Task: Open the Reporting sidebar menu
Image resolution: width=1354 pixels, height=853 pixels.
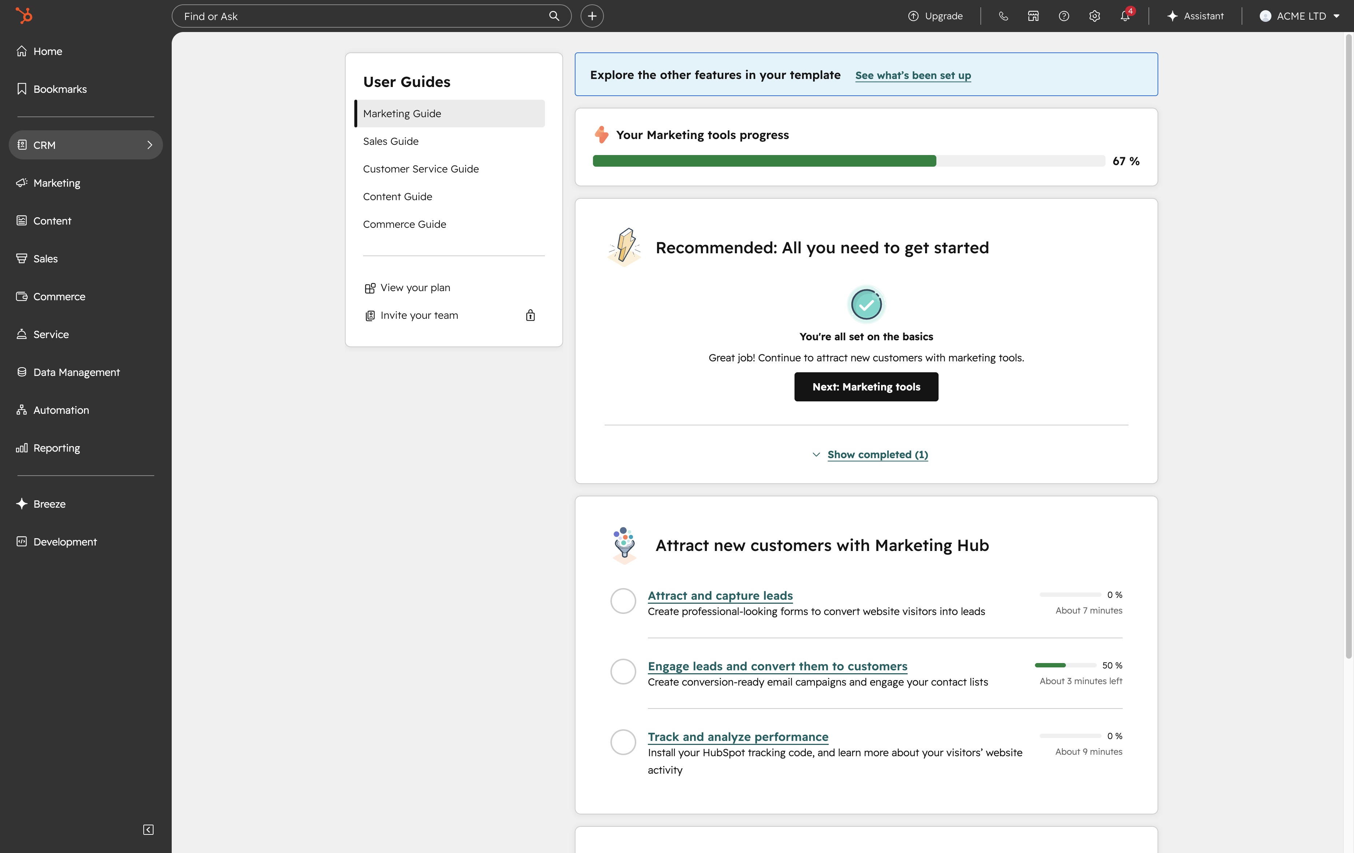Action: (85, 448)
